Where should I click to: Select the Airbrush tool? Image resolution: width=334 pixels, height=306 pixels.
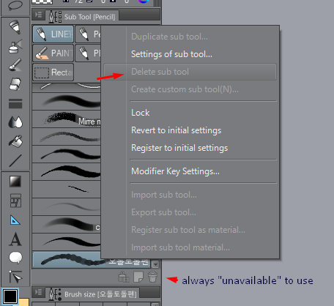[x=15, y=46]
